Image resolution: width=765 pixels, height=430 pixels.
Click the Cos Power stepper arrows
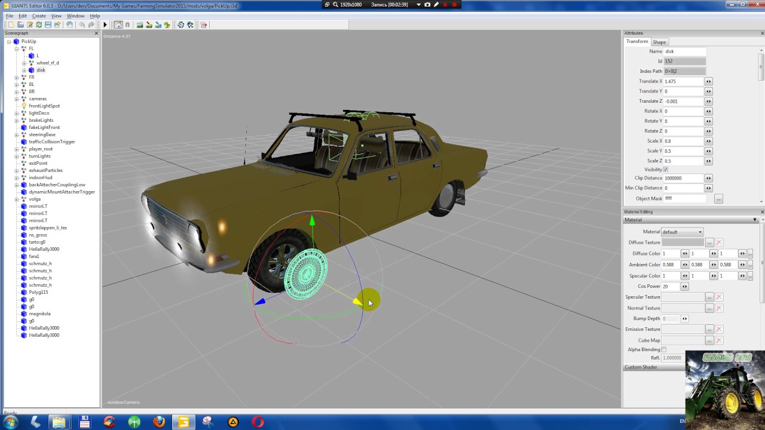click(685, 287)
